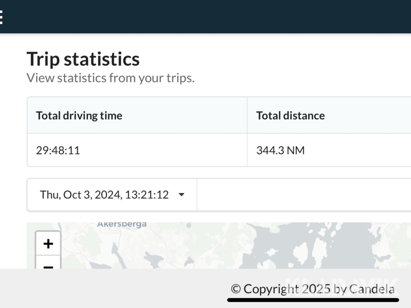
Task: Click the Akersberga label on the map
Action: (x=122, y=224)
